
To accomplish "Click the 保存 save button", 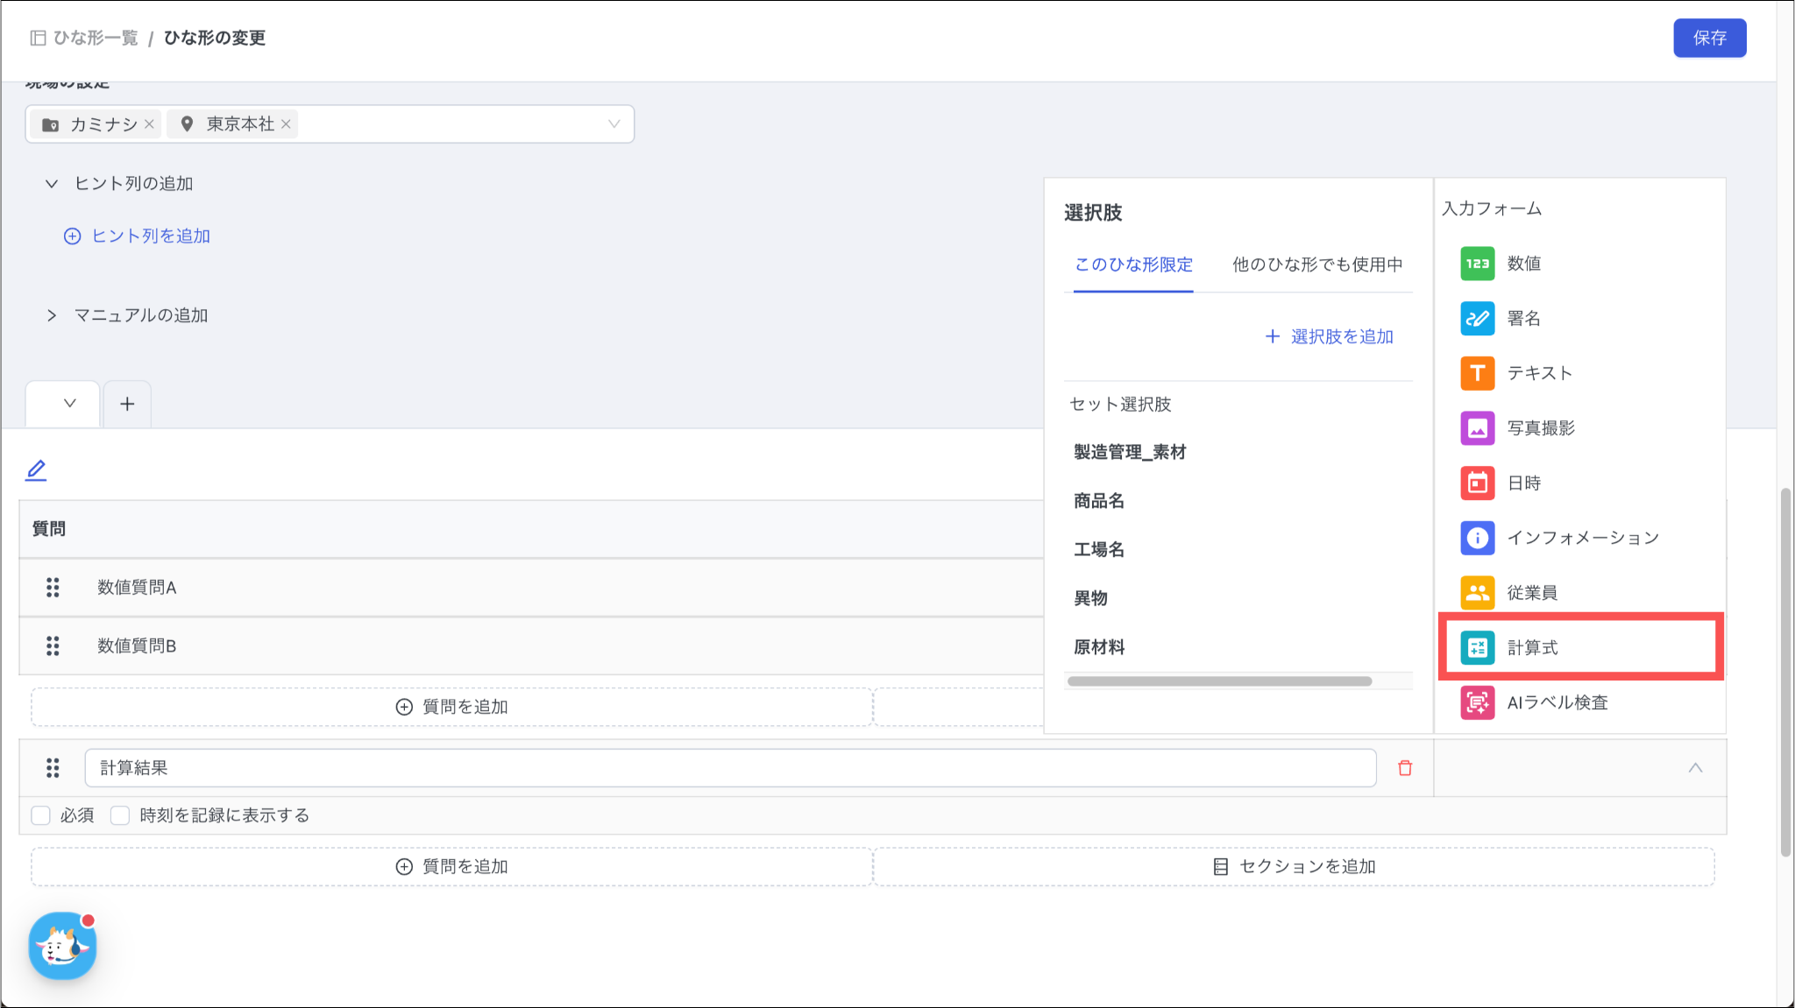I will pyautogui.click(x=1709, y=38).
